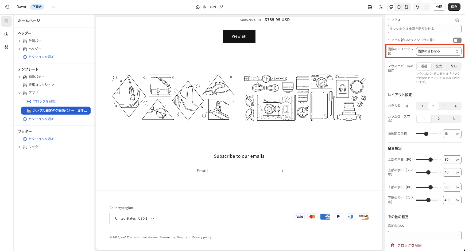Open the theme settings gear icon
Viewport: 465px width, 251px height.
(6, 34)
